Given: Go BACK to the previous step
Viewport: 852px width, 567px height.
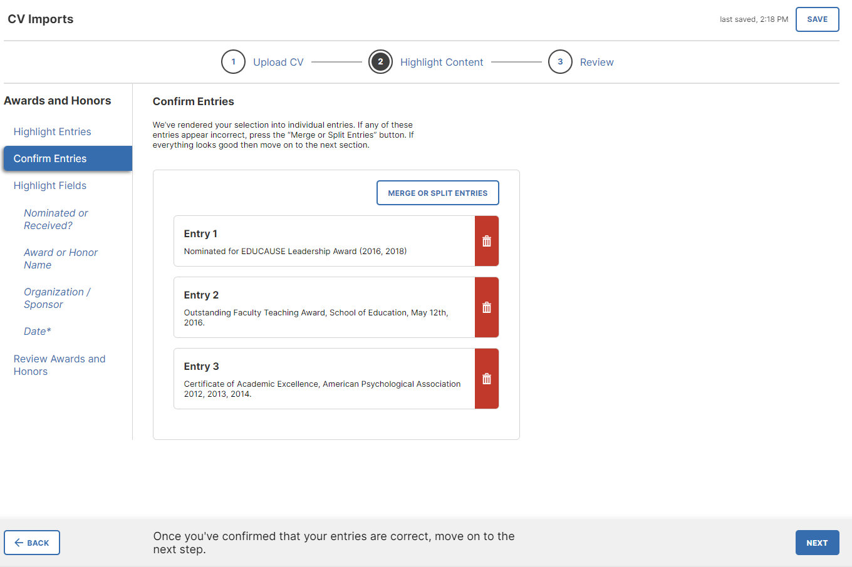Looking at the screenshot, I should 32,543.
